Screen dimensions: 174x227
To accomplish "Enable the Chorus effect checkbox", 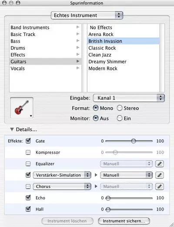I will 28,187.
